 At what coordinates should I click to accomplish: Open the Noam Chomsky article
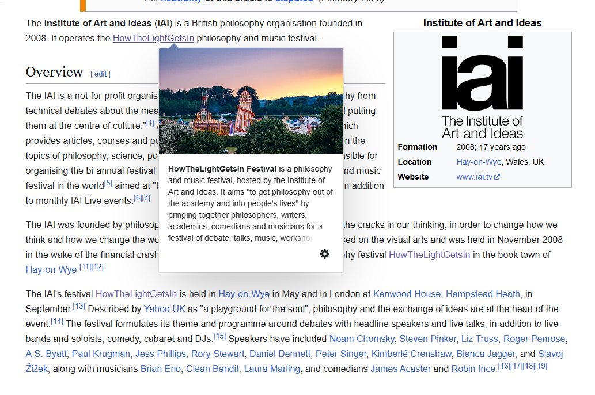362,339
